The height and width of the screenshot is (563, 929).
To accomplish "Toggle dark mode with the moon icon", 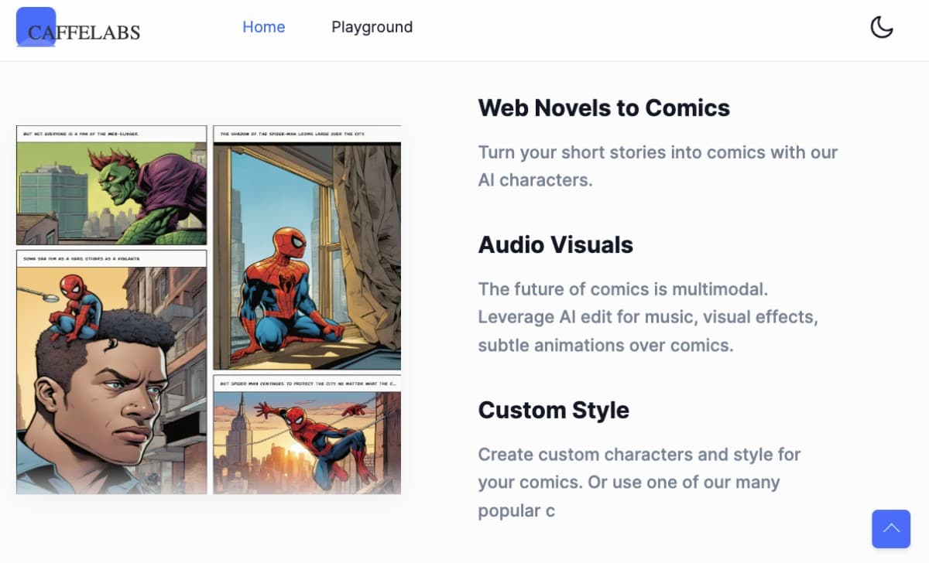I will tap(882, 27).
